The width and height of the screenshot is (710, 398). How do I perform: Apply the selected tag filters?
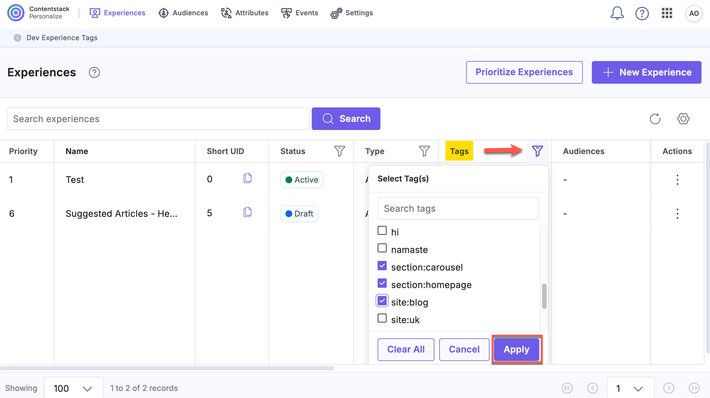click(517, 349)
